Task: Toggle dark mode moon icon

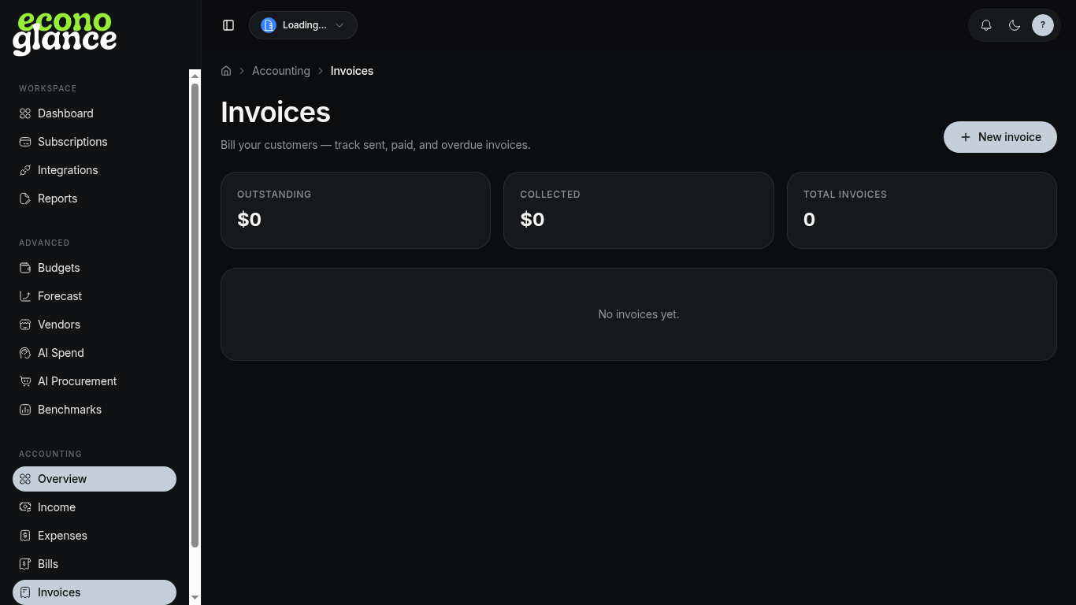Action: pos(1015,25)
